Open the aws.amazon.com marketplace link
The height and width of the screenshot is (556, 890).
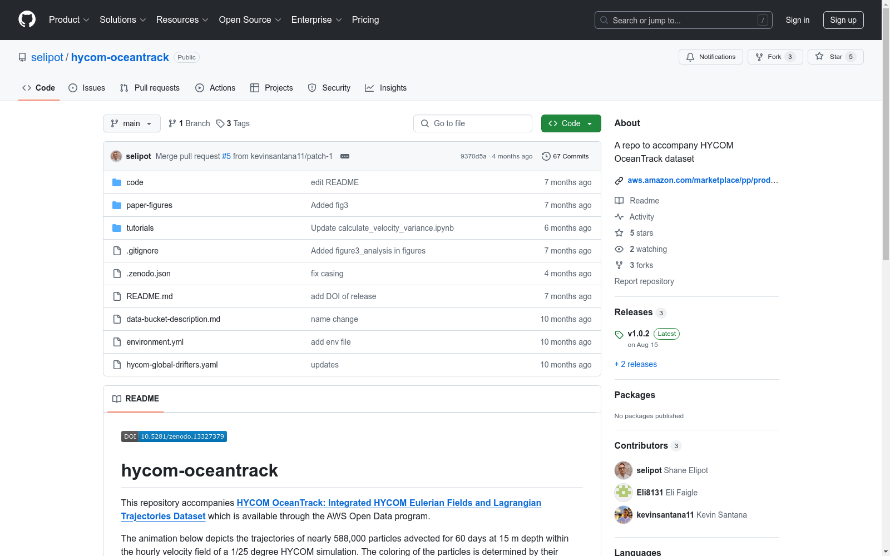tap(703, 180)
